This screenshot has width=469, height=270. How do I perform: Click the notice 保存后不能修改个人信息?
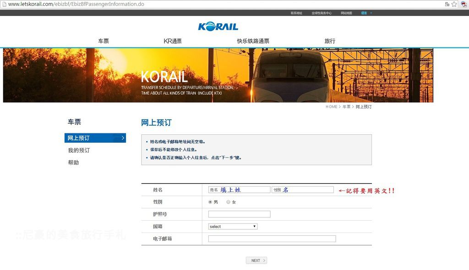click(x=174, y=149)
